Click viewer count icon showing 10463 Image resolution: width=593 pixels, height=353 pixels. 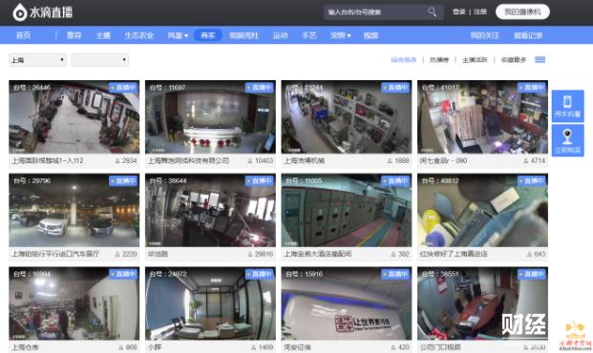coord(250,160)
